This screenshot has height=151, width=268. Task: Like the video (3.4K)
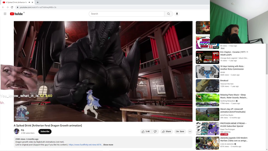click(146, 131)
